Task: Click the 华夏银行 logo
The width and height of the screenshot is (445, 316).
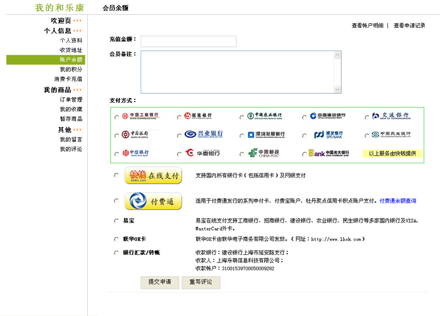Action: (x=202, y=153)
